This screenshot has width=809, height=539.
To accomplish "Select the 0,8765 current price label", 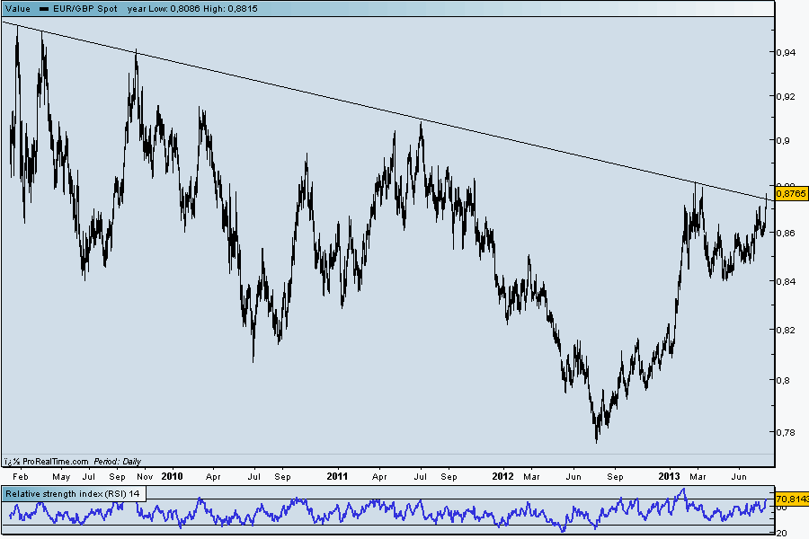I will (791, 193).
